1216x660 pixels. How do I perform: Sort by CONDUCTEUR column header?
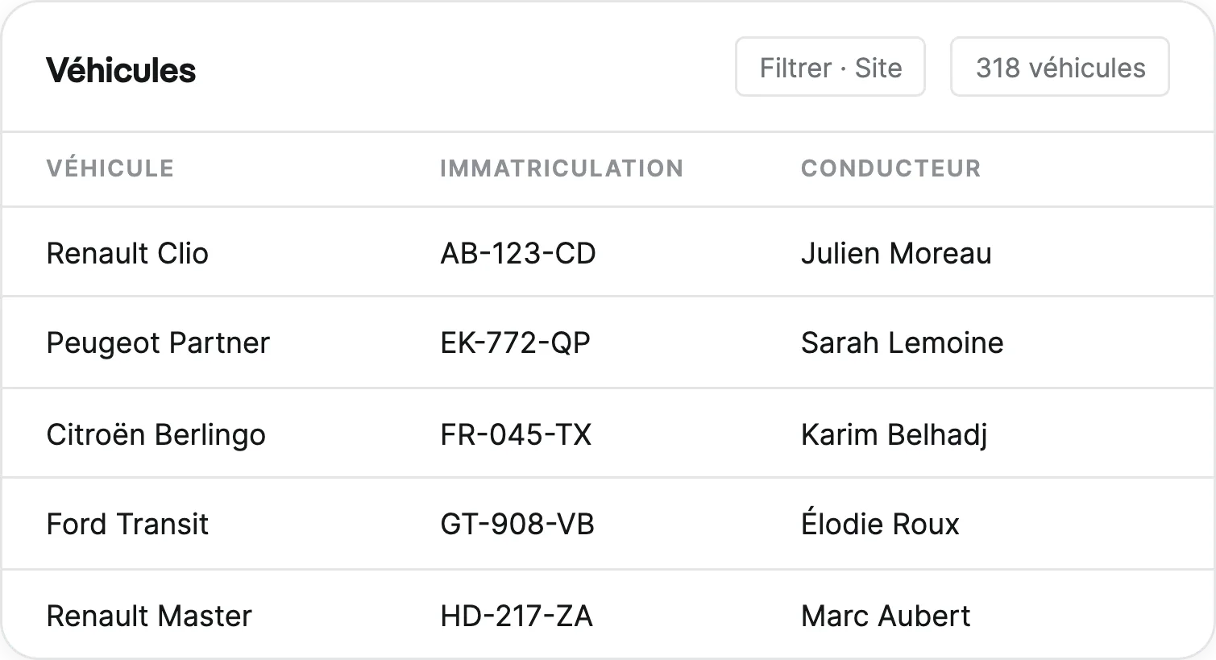(891, 168)
